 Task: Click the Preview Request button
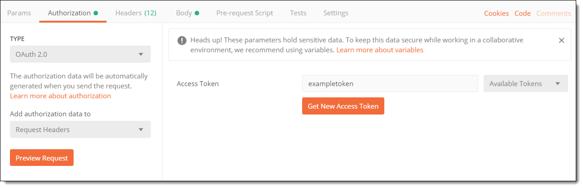tap(42, 158)
